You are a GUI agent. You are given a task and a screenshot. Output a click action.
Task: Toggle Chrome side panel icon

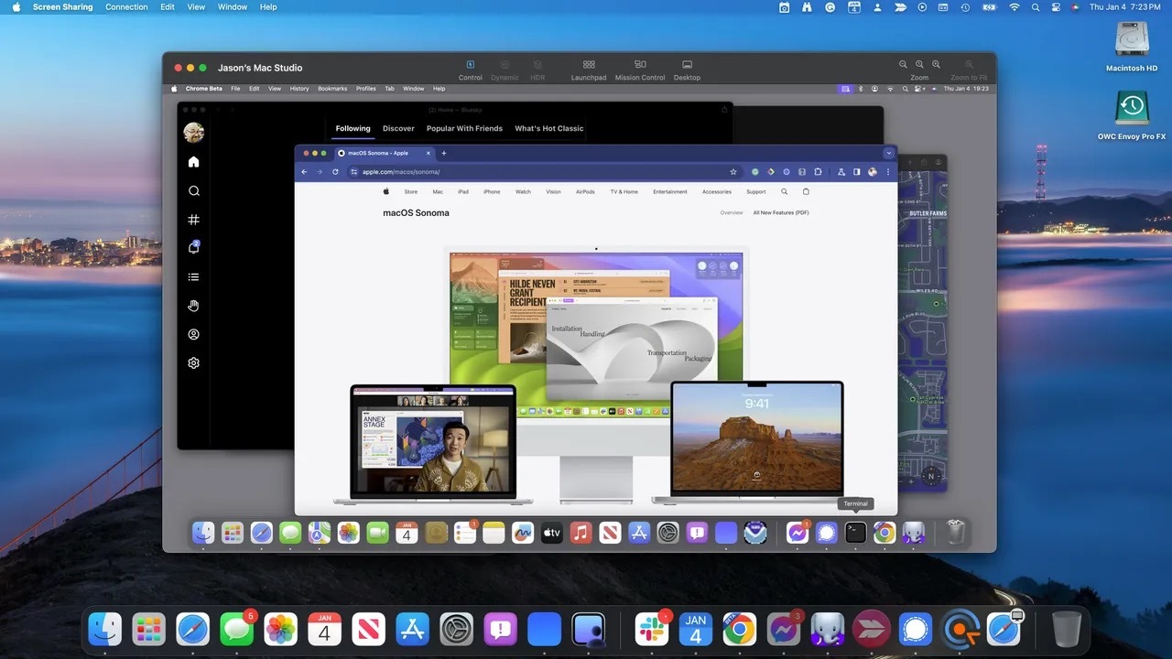coord(857,172)
